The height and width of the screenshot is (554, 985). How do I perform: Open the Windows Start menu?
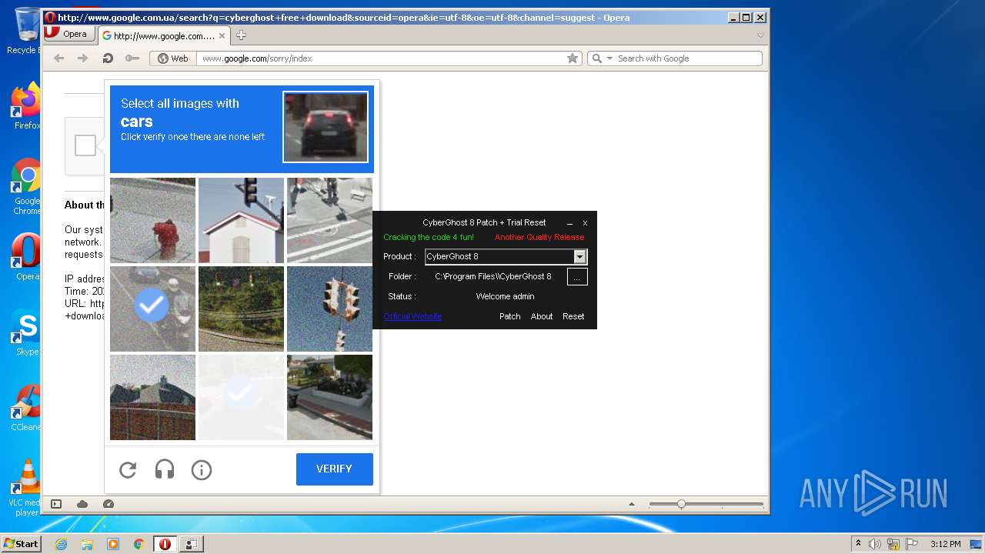pos(21,543)
